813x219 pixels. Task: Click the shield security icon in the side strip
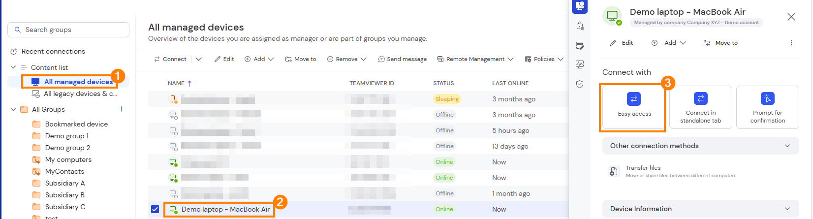[580, 84]
